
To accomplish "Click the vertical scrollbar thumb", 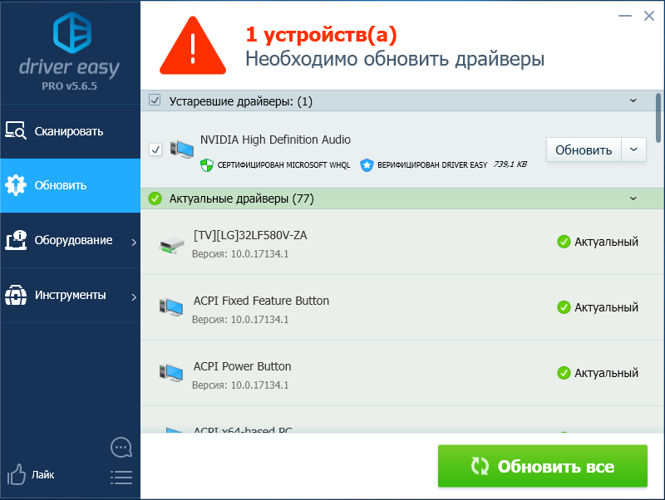I will click(658, 118).
